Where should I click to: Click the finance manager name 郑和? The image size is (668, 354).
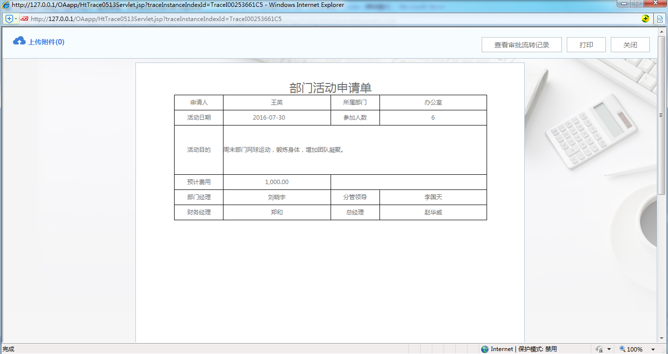tap(277, 212)
